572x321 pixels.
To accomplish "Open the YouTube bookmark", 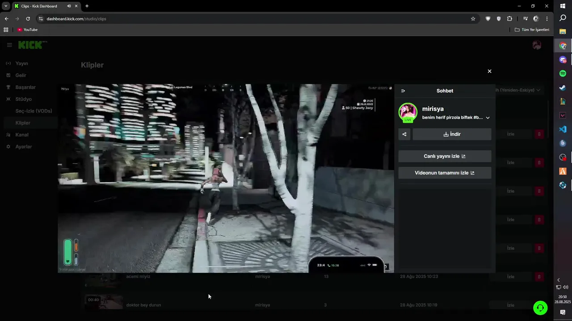I will tap(27, 30).
